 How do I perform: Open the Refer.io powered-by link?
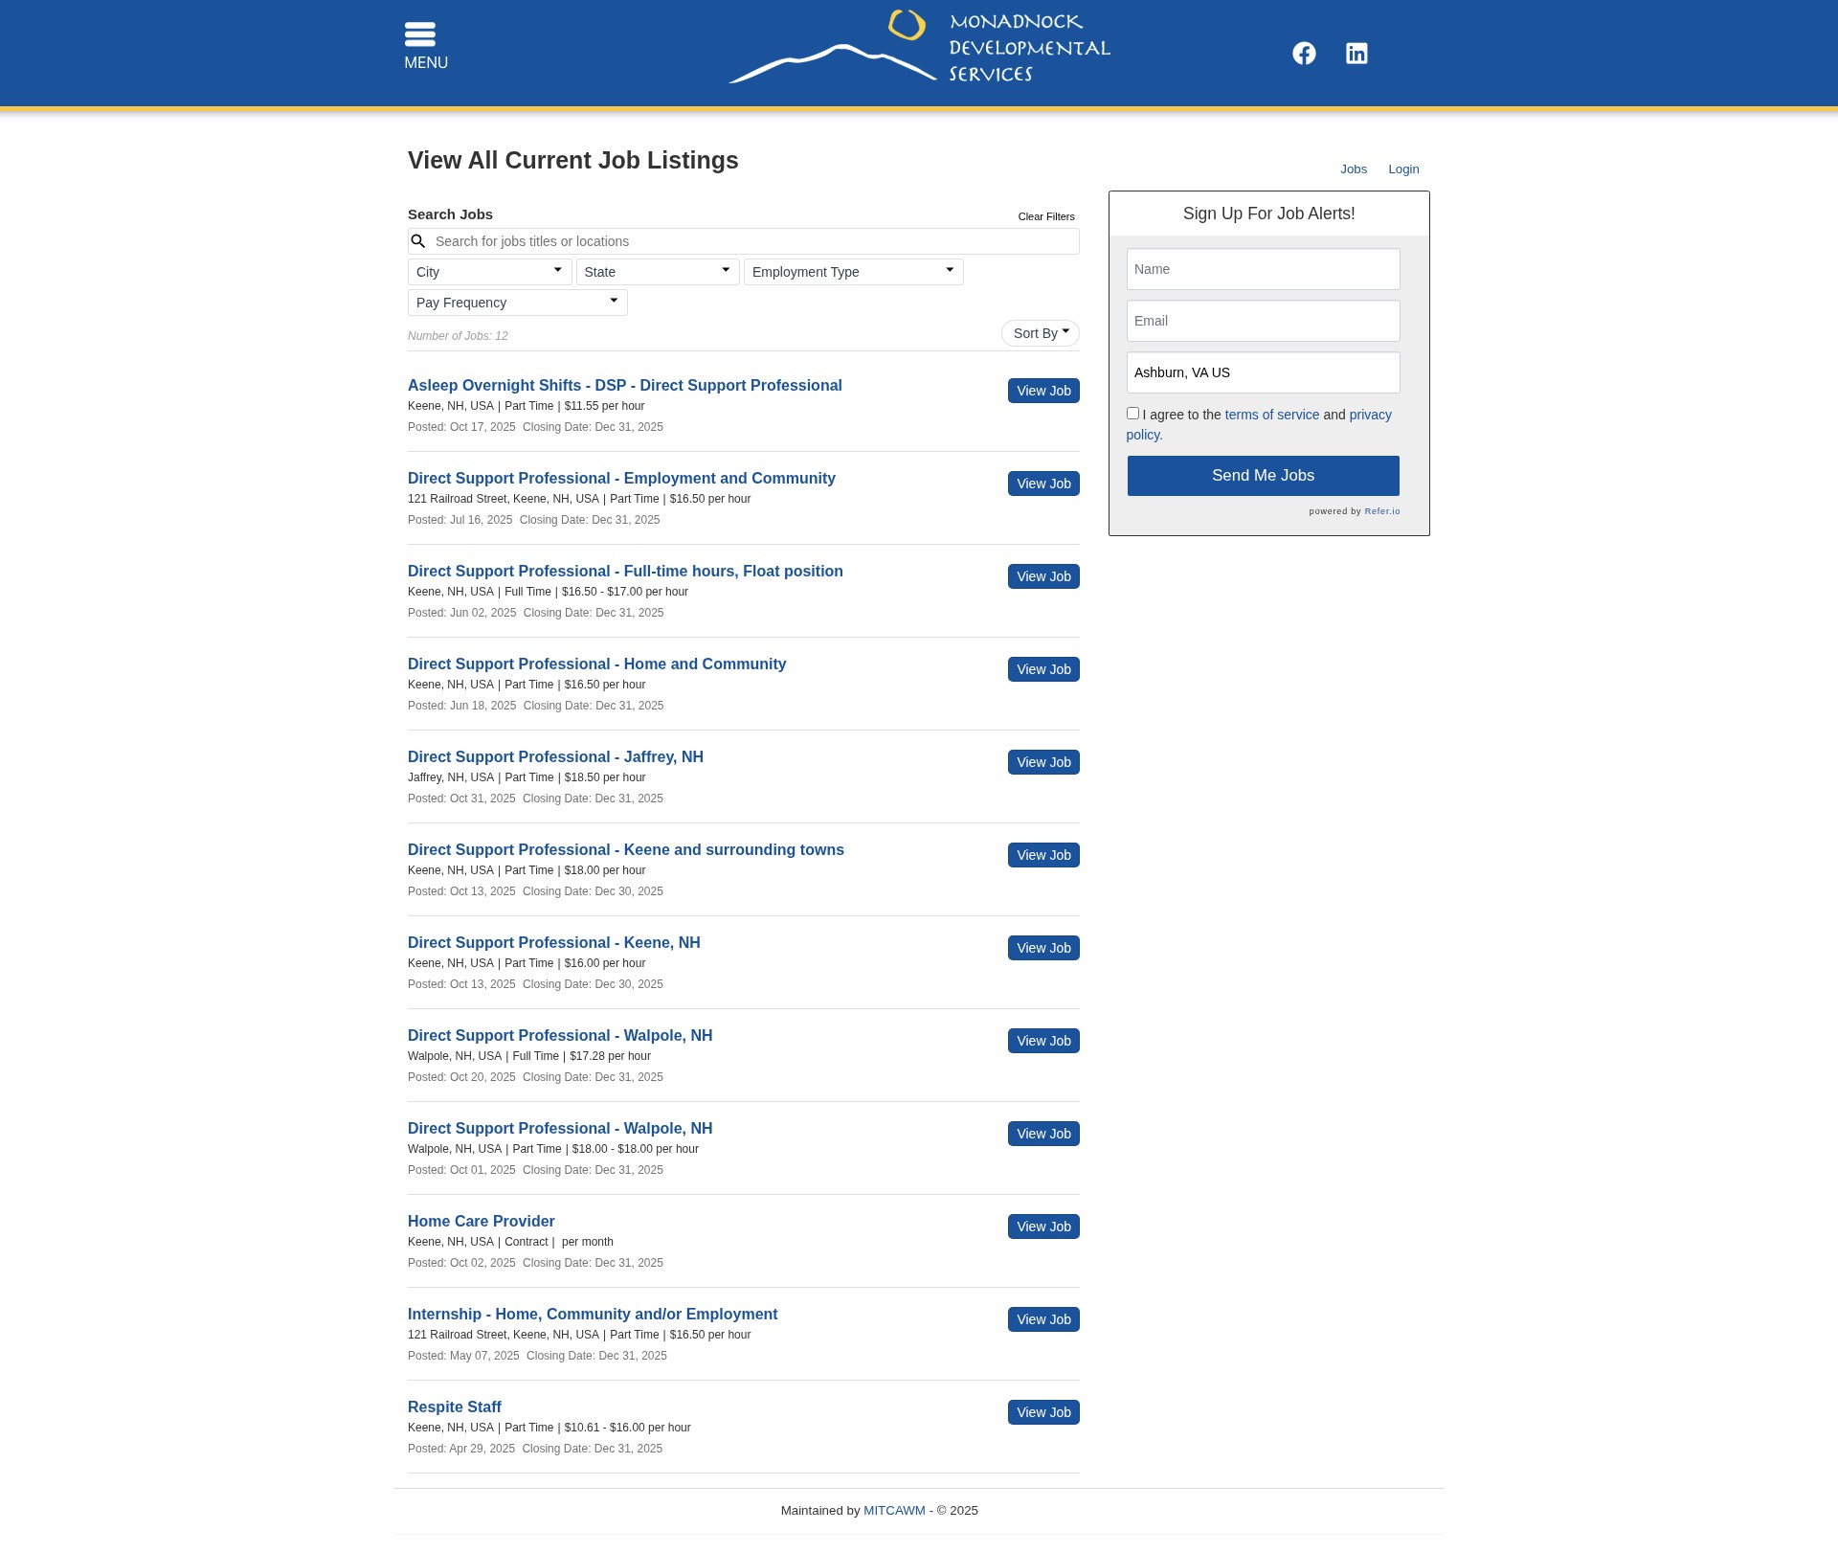pos(1382,511)
